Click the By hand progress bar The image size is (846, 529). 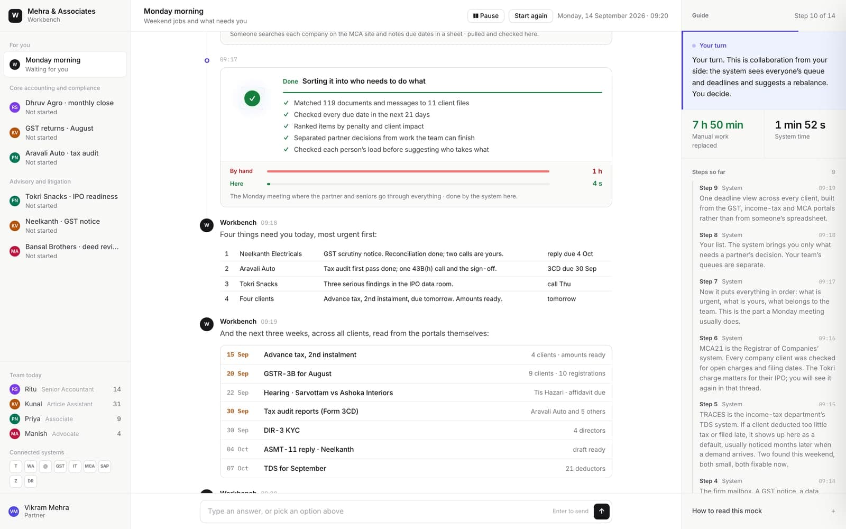coord(408,171)
